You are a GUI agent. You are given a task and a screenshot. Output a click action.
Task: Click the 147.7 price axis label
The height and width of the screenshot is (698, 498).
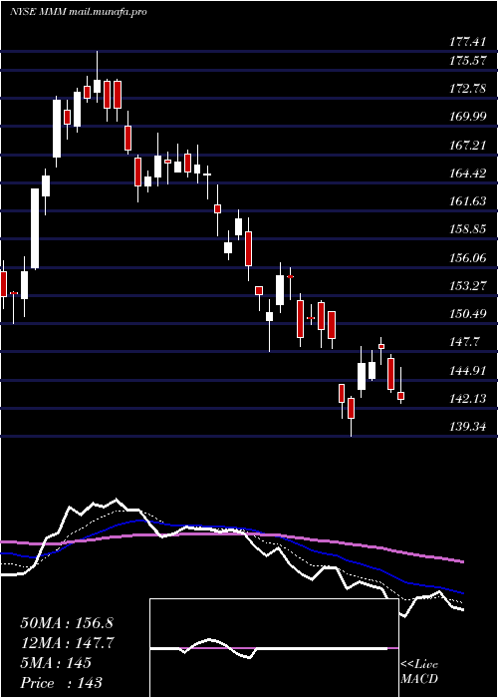[x=464, y=342]
